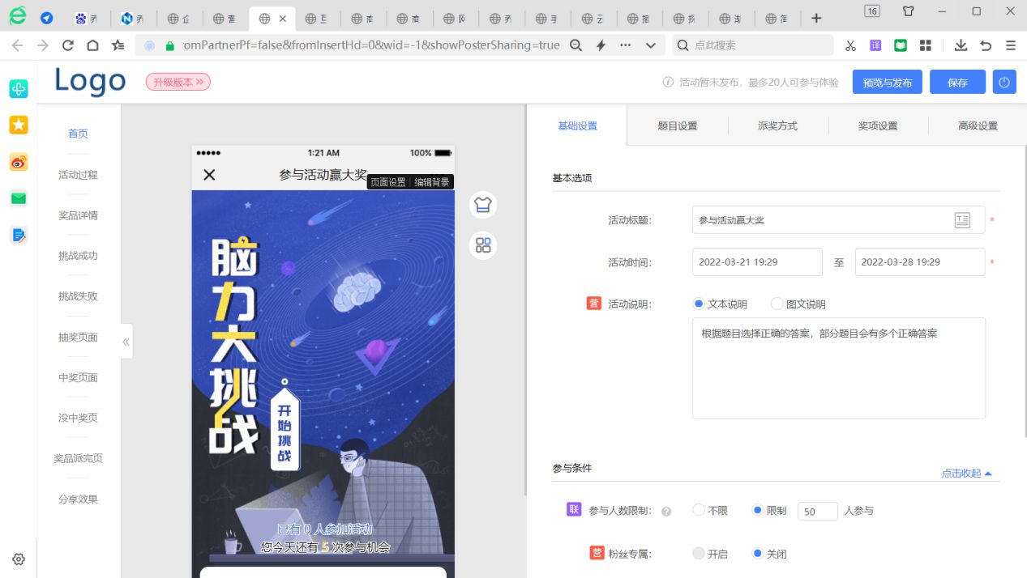
Task: Open 奖品派完页 page item
Action: pyautogui.click(x=78, y=458)
